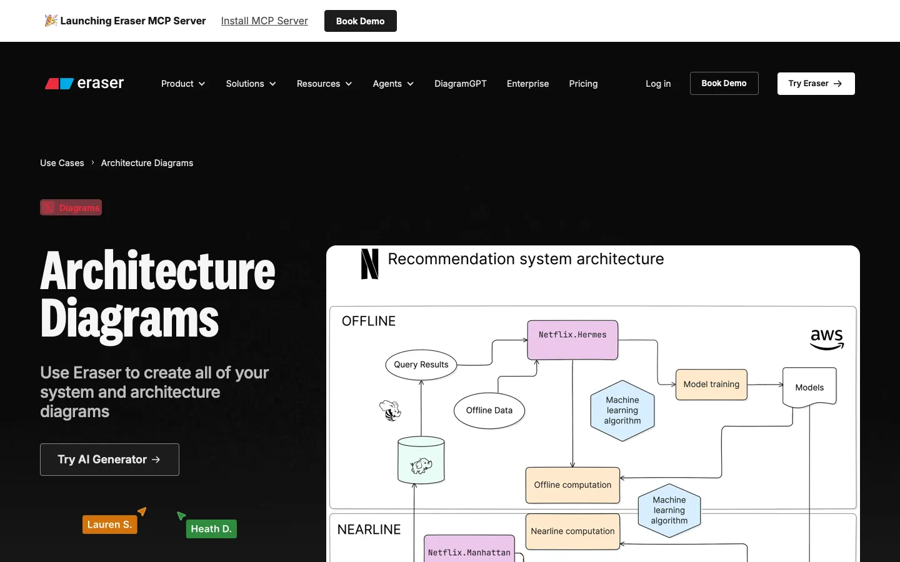Click the arrow icon on Try AI Generator

click(156, 460)
